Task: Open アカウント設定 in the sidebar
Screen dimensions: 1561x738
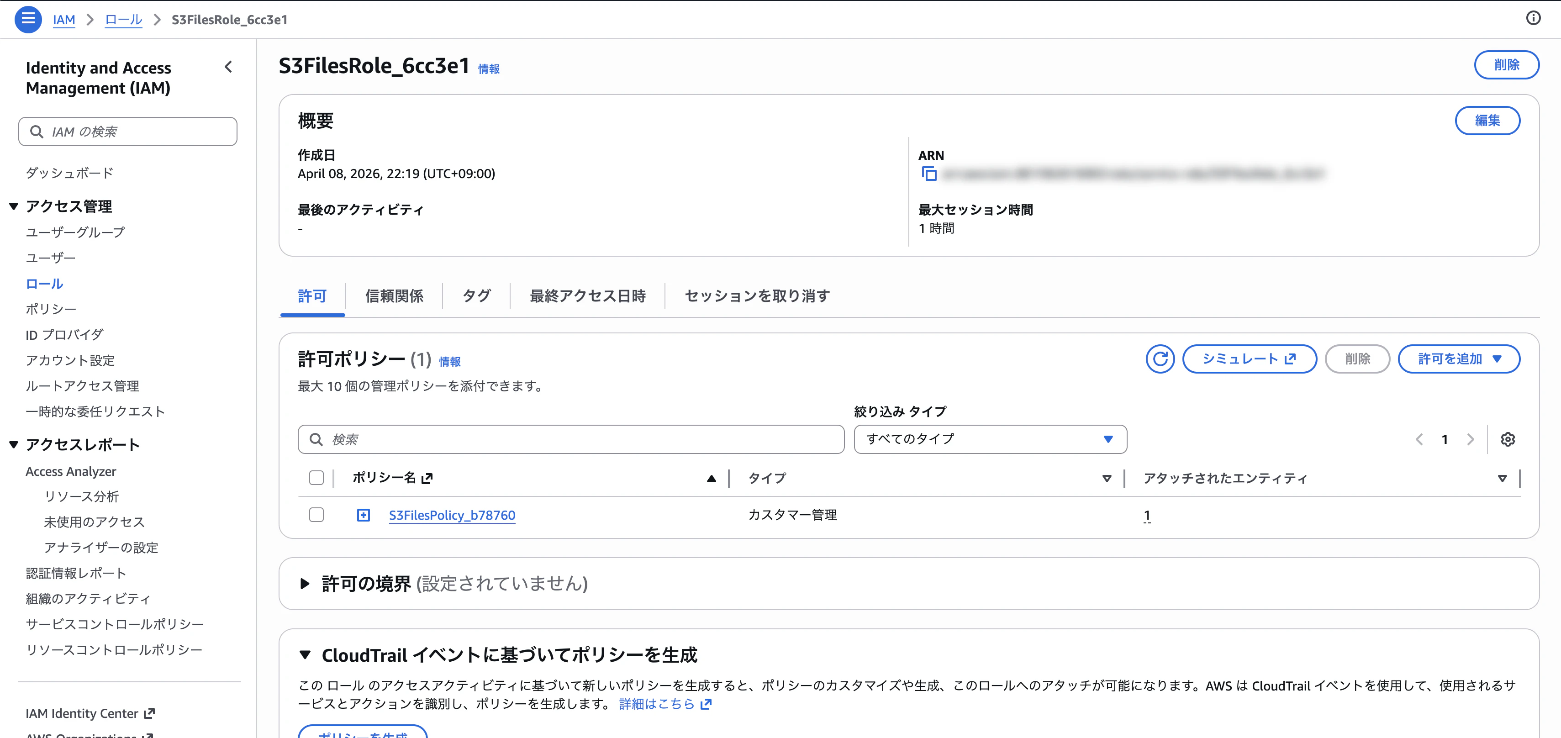Action: click(x=70, y=360)
